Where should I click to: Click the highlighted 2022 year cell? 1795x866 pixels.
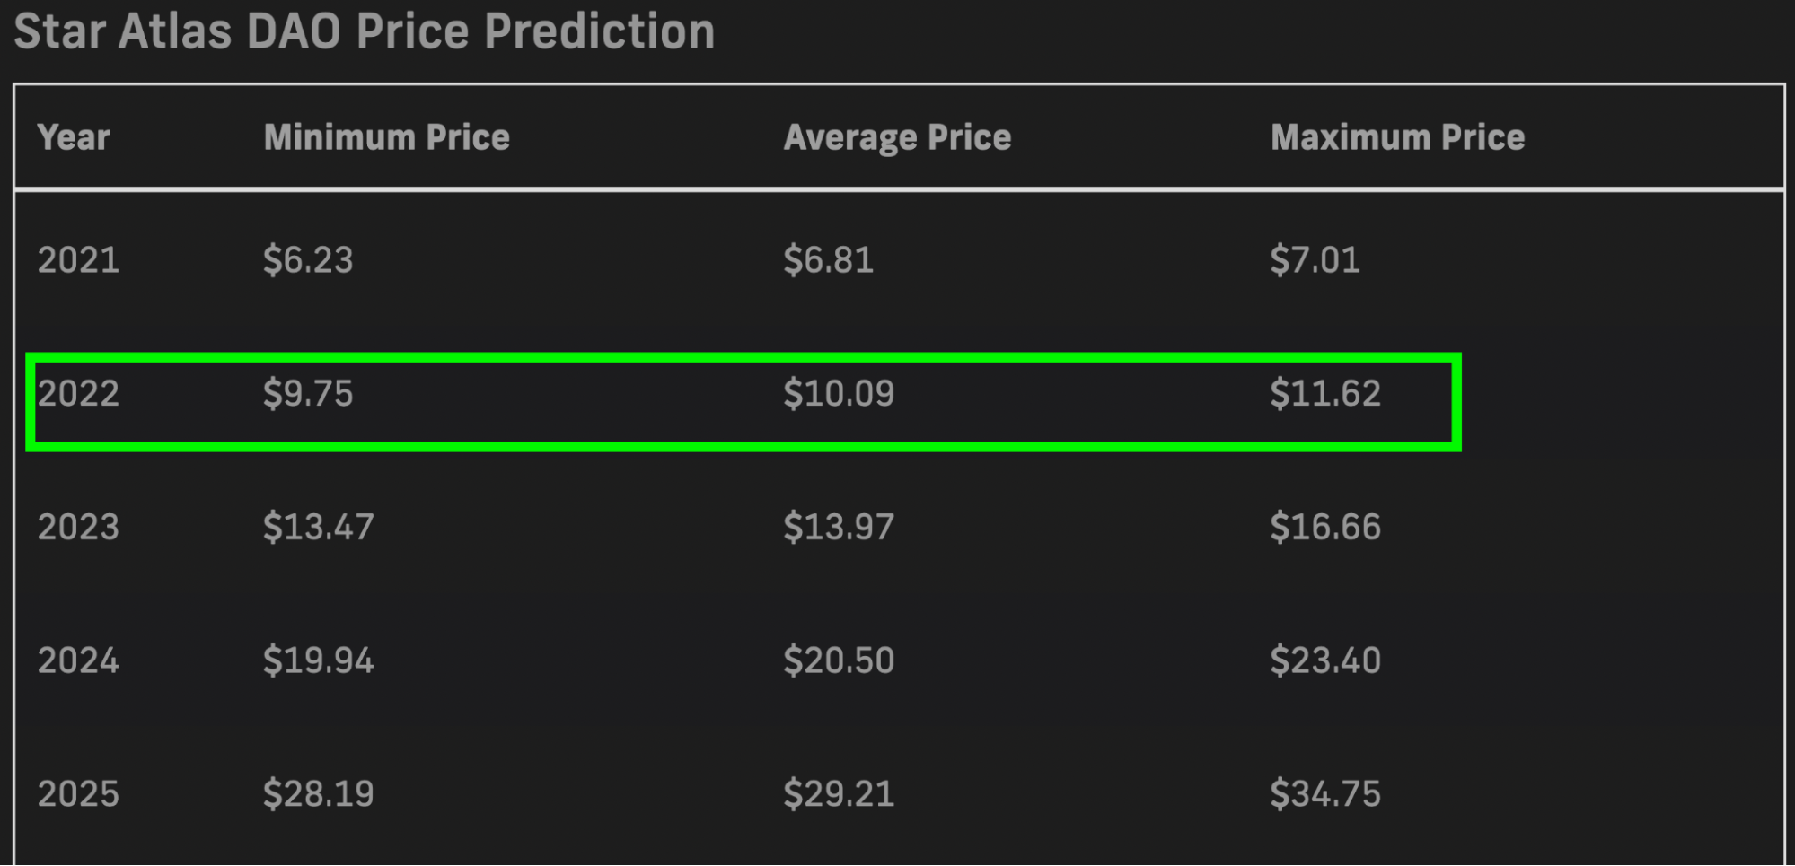(78, 394)
